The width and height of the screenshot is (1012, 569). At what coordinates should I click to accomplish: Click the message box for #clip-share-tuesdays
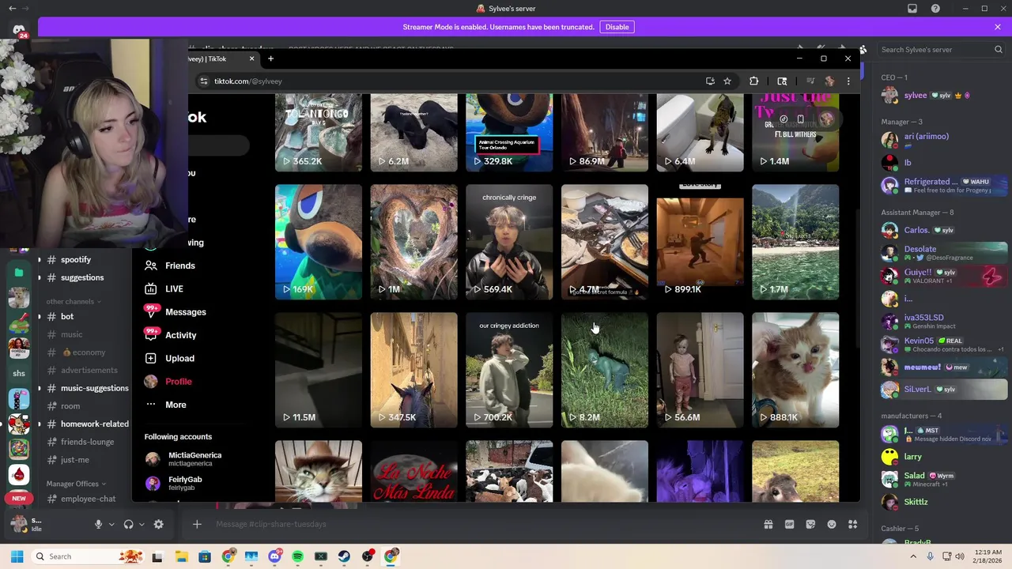[474, 524]
